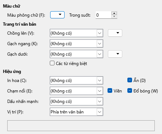Open the In hoa dropdown

click(76, 80)
